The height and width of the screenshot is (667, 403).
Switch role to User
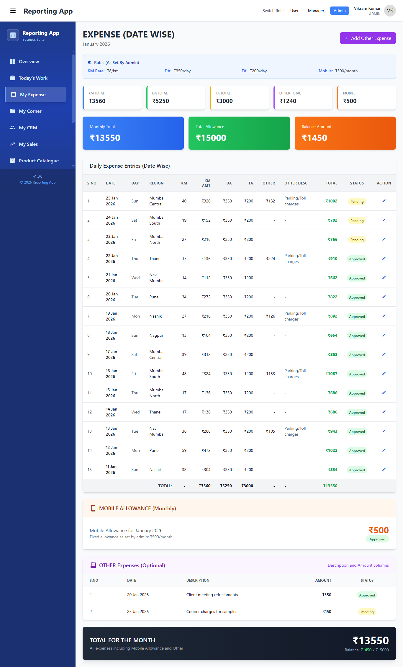point(294,11)
